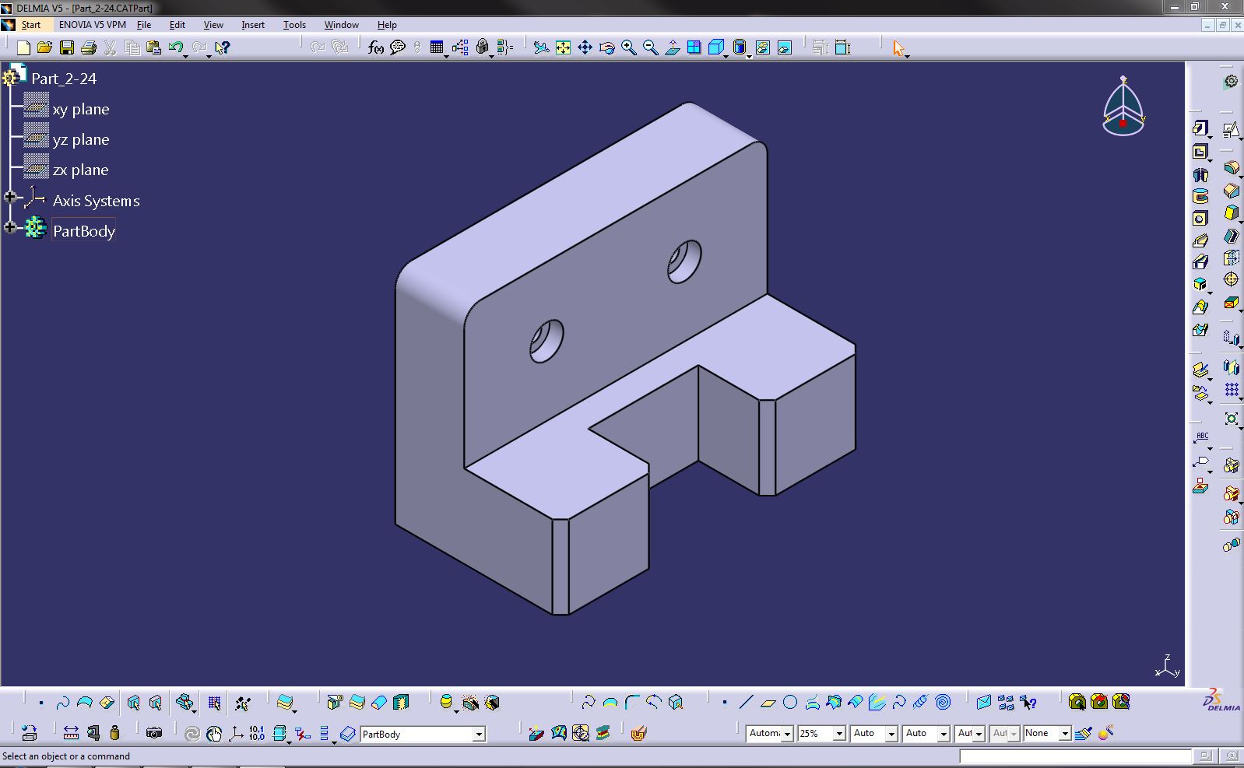
Task: Click the Zoom In magnifier
Action: (x=628, y=48)
